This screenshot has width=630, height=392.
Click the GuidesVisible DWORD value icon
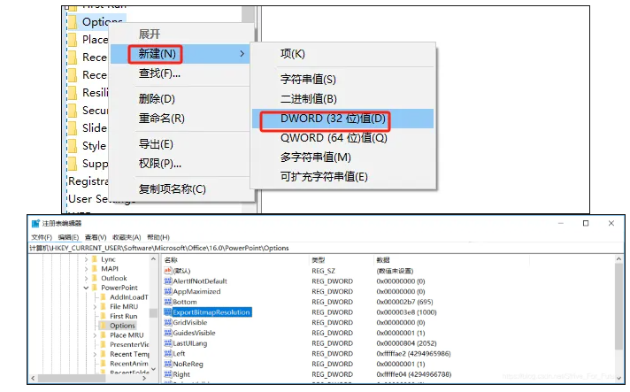click(x=168, y=333)
